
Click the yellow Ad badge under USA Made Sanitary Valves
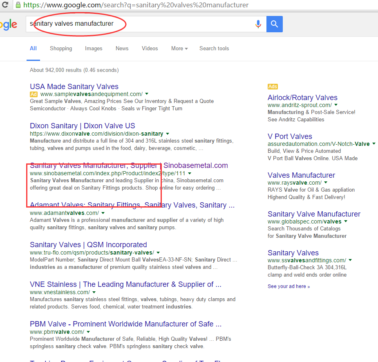34,94
